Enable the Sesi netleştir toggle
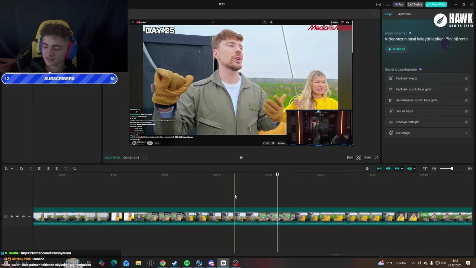476x268 pixels. tap(466, 111)
